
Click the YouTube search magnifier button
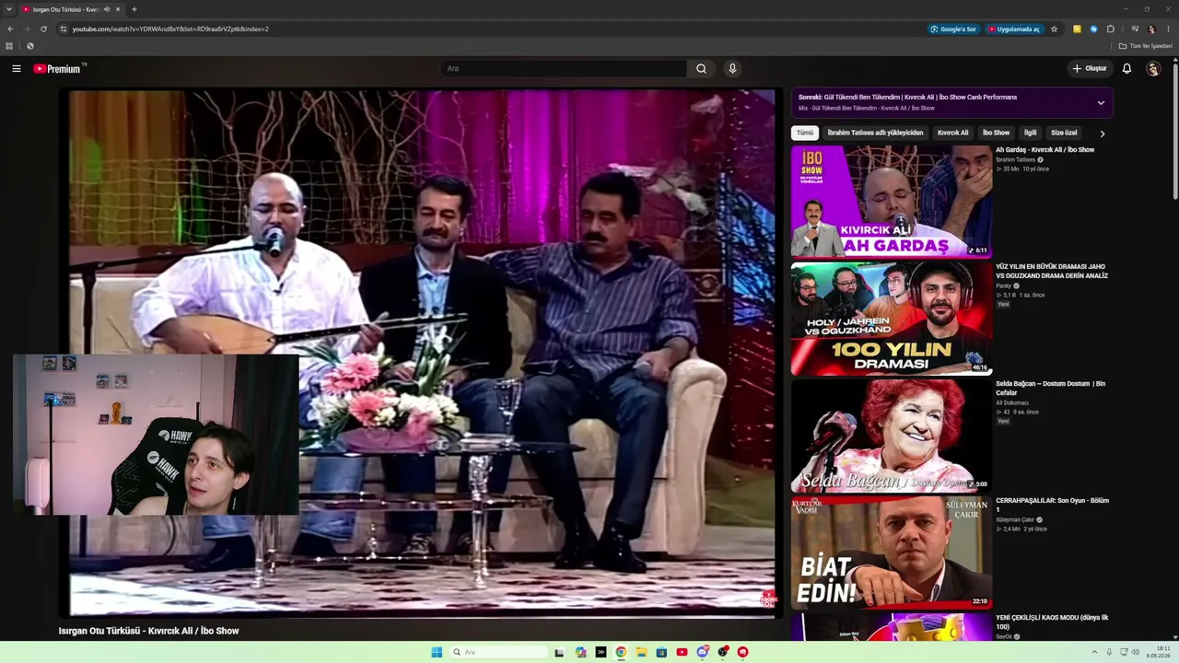(x=701, y=68)
